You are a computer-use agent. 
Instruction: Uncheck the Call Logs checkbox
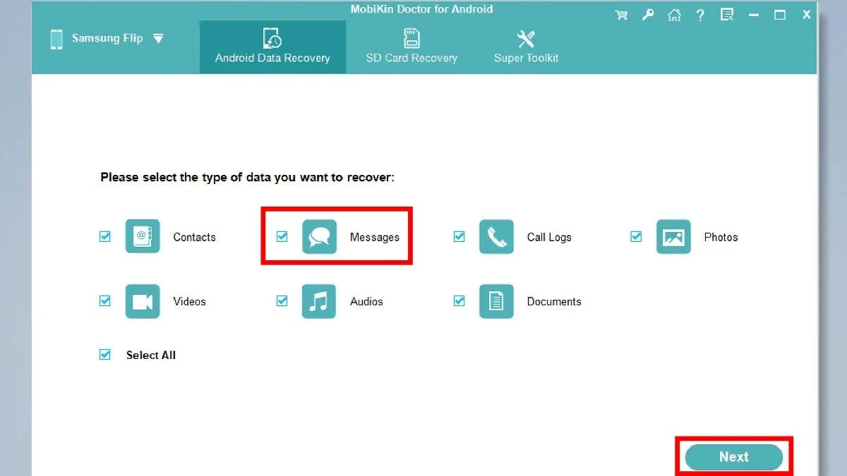click(459, 237)
